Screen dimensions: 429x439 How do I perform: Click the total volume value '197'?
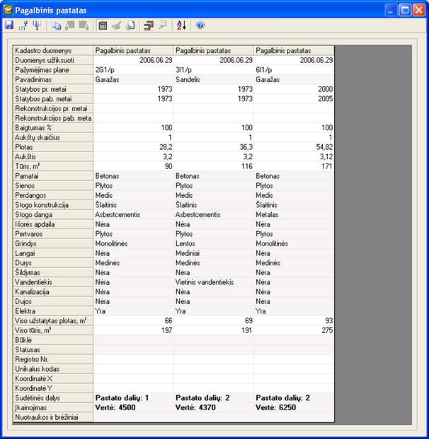click(133, 330)
